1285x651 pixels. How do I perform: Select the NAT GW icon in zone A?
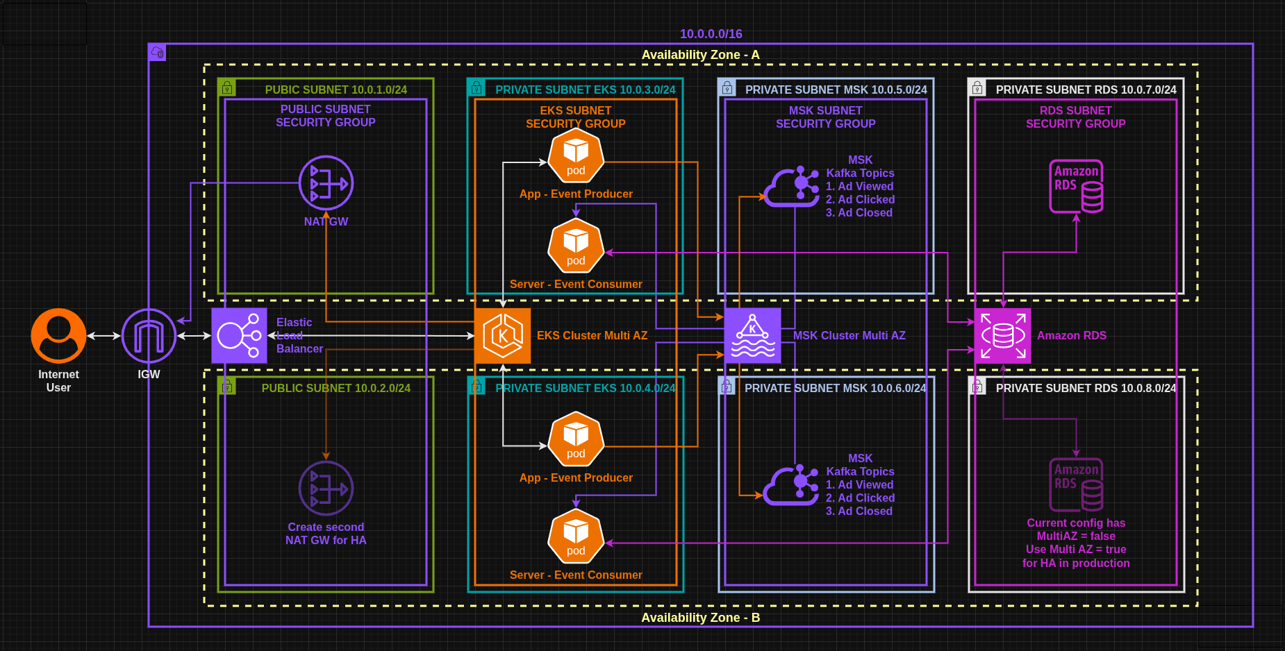point(325,183)
